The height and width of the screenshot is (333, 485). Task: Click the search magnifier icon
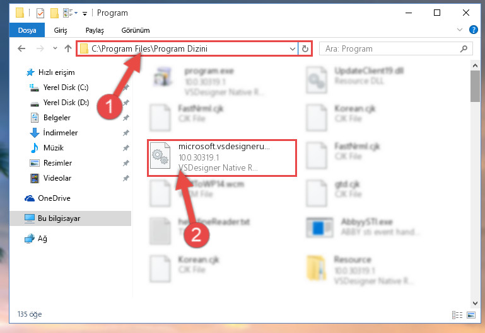tap(464, 48)
